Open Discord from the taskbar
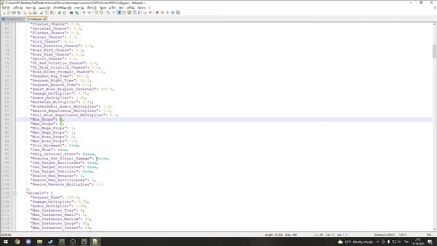Screen dimensions: 437x246 29,242
